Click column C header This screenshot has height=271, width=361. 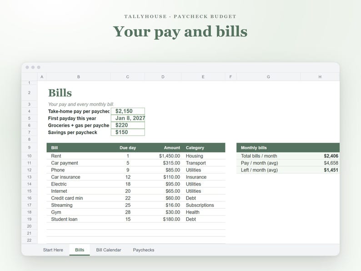[128, 77]
